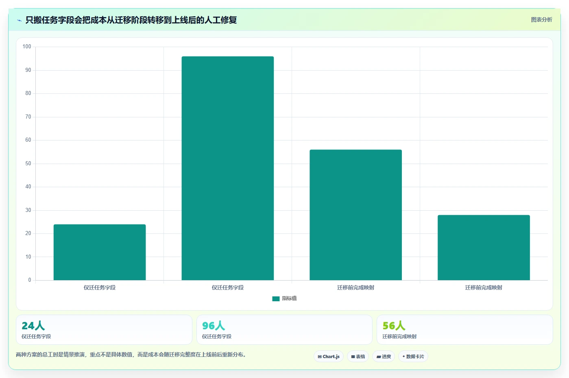Click the y-axis value 10
Viewport: 569px width, 378px height.
click(x=28, y=257)
